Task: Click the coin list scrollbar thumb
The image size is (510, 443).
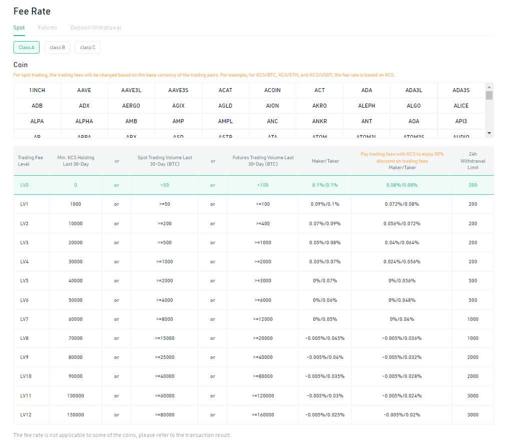Action: click(489, 95)
